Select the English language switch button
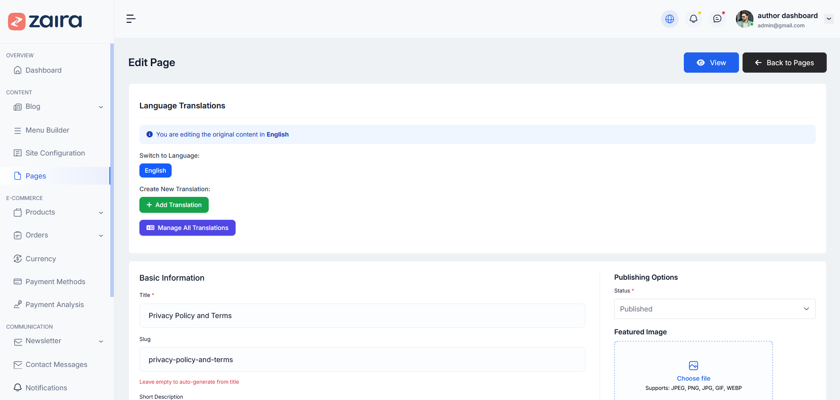 pyautogui.click(x=155, y=170)
